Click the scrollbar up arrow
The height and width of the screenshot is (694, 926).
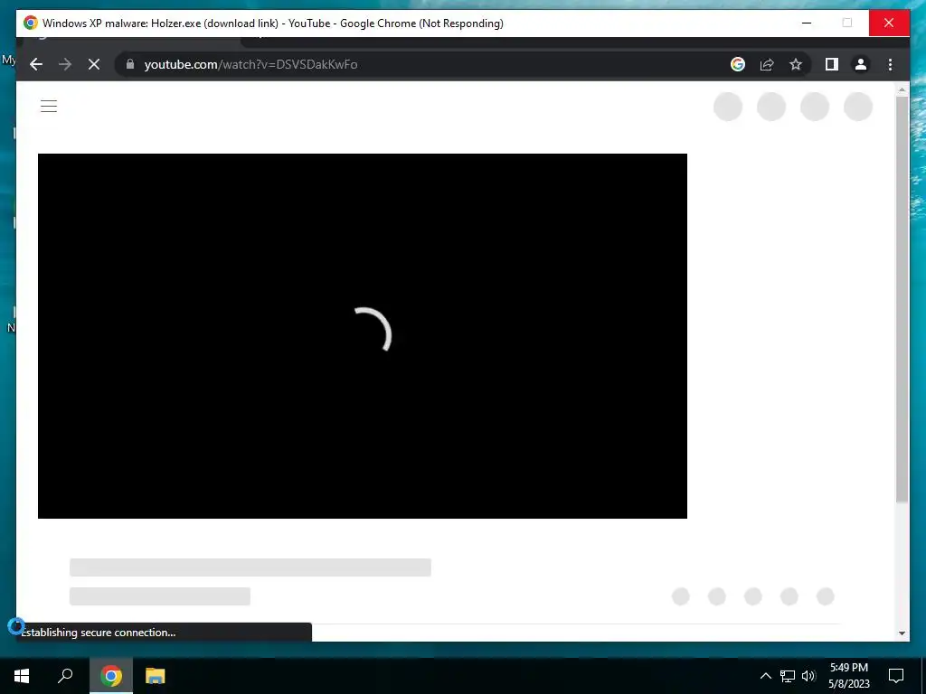pyautogui.click(x=902, y=89)
